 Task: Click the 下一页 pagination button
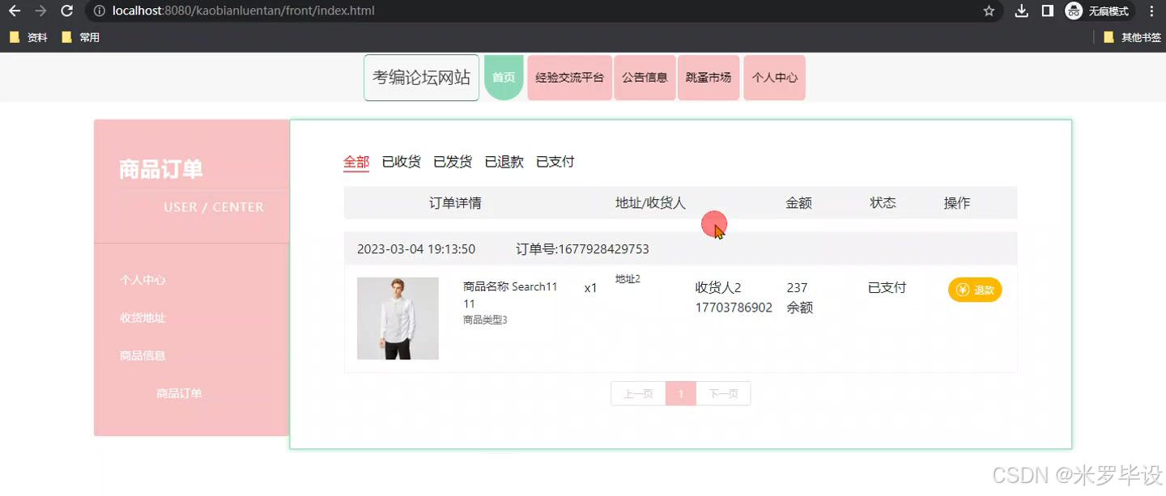(x=723, y=394)
